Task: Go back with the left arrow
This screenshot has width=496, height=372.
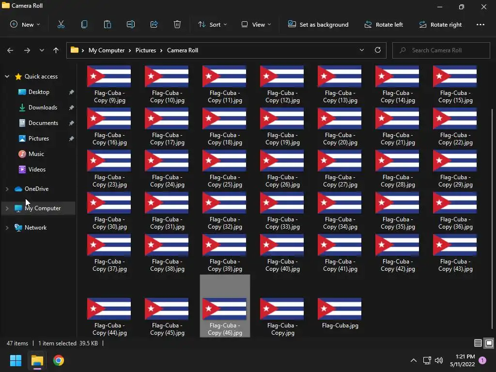Action: (x=10, y=50)
